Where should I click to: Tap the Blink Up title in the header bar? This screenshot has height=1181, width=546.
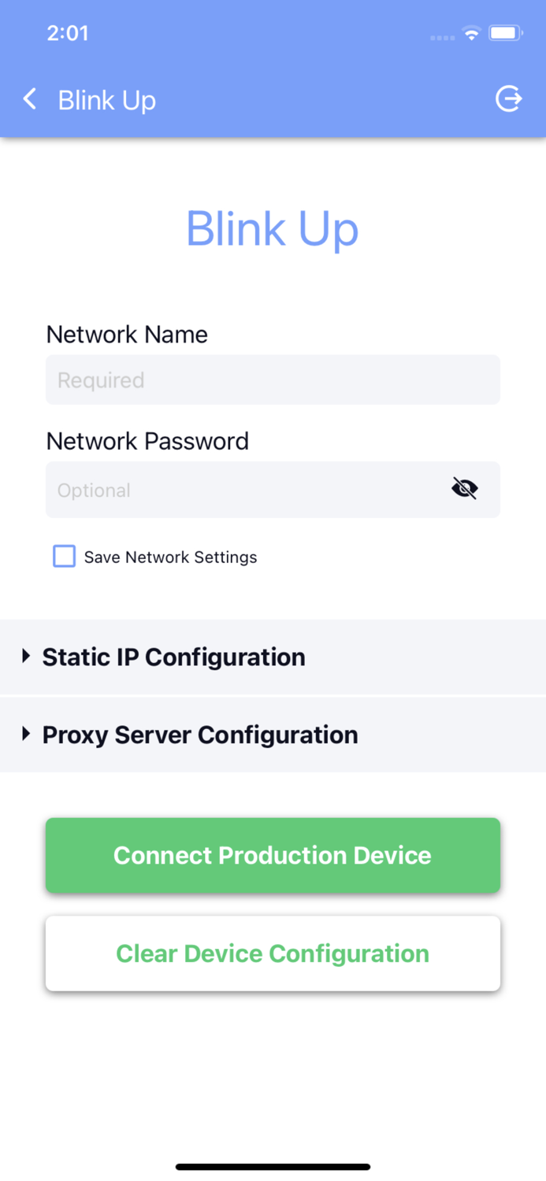107,101
